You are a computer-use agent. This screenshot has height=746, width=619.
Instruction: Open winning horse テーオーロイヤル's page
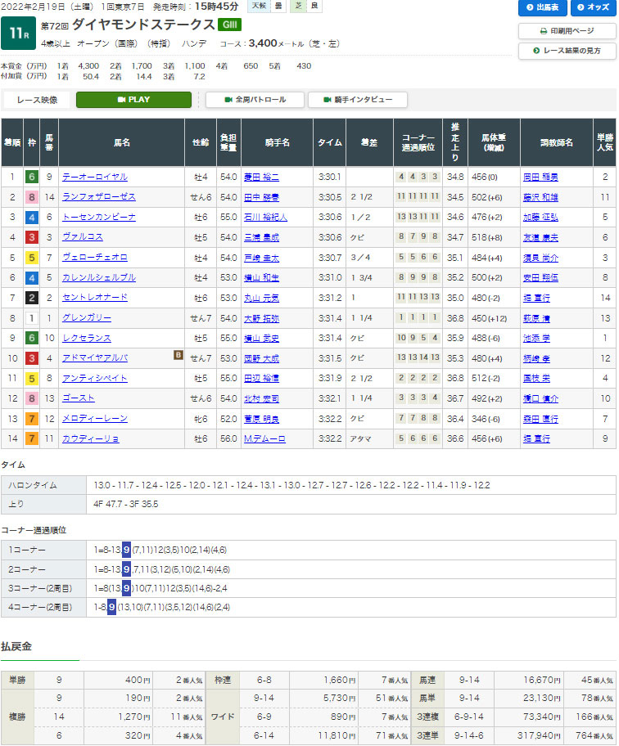coord(95,177)
